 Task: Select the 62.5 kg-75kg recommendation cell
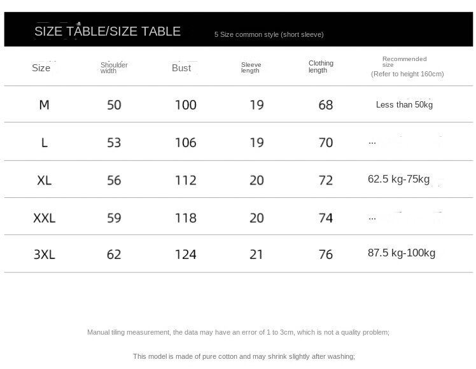pyautogui.click(x=398, y=179)
